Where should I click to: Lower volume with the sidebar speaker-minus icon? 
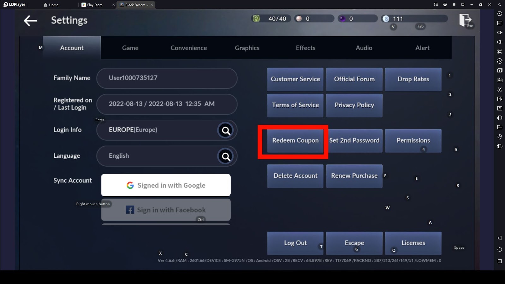coord(500,42)
